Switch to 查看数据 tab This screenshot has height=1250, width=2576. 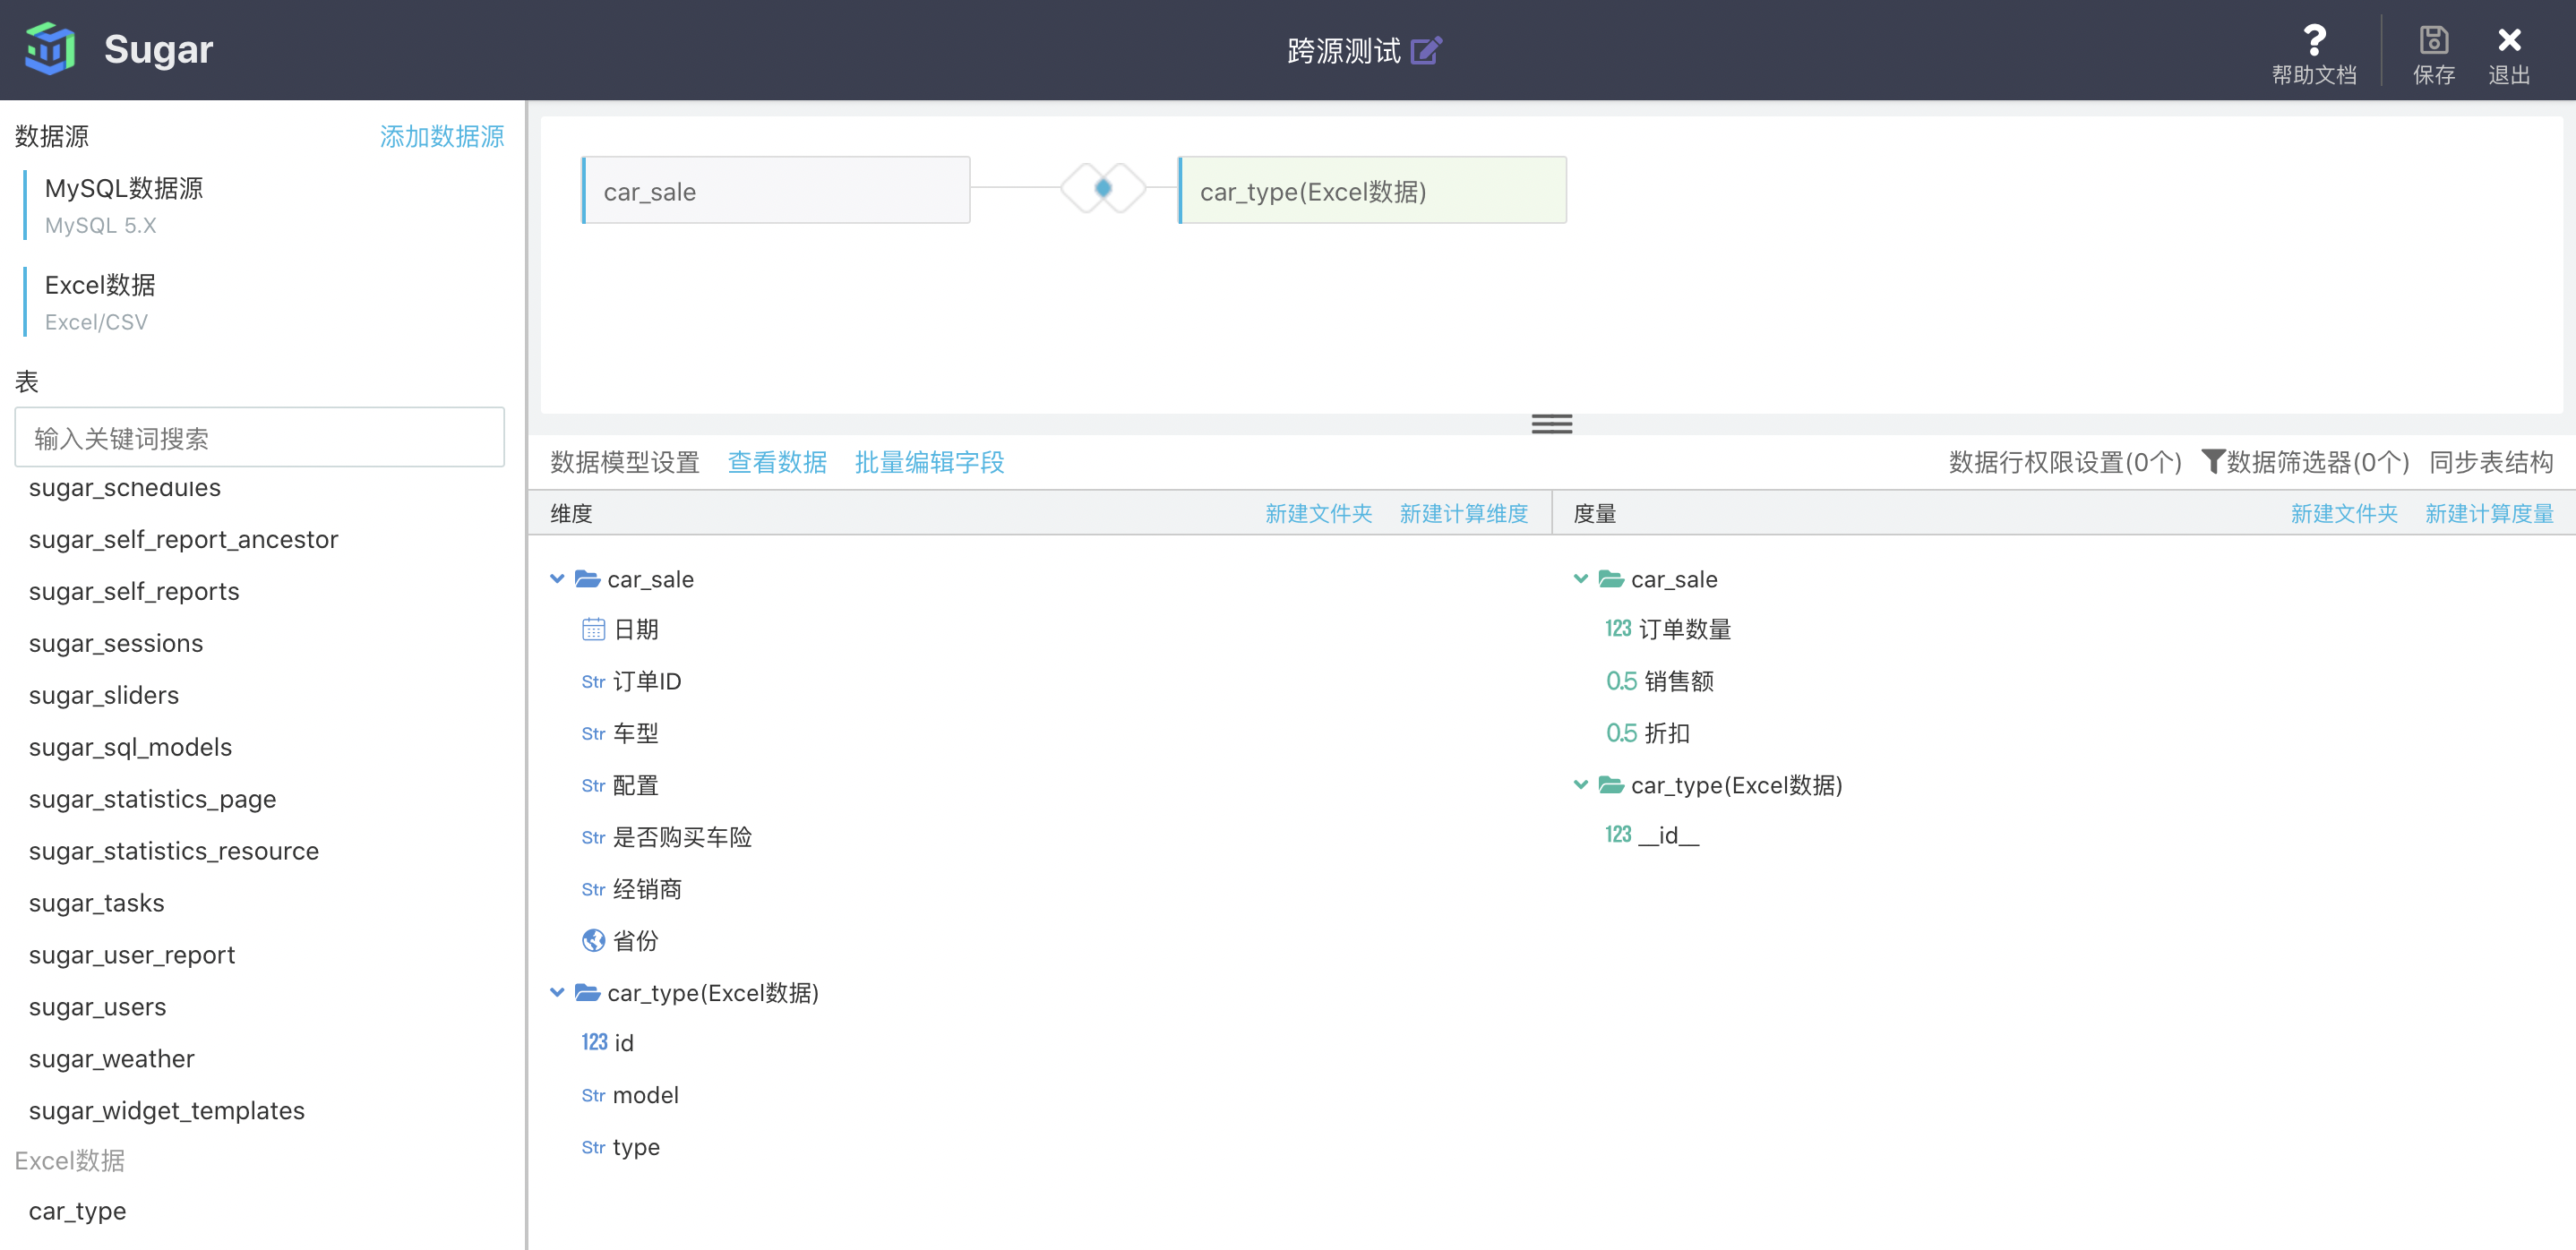(x=777, y=462)
